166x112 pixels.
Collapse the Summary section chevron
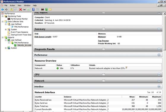(159, 29)
